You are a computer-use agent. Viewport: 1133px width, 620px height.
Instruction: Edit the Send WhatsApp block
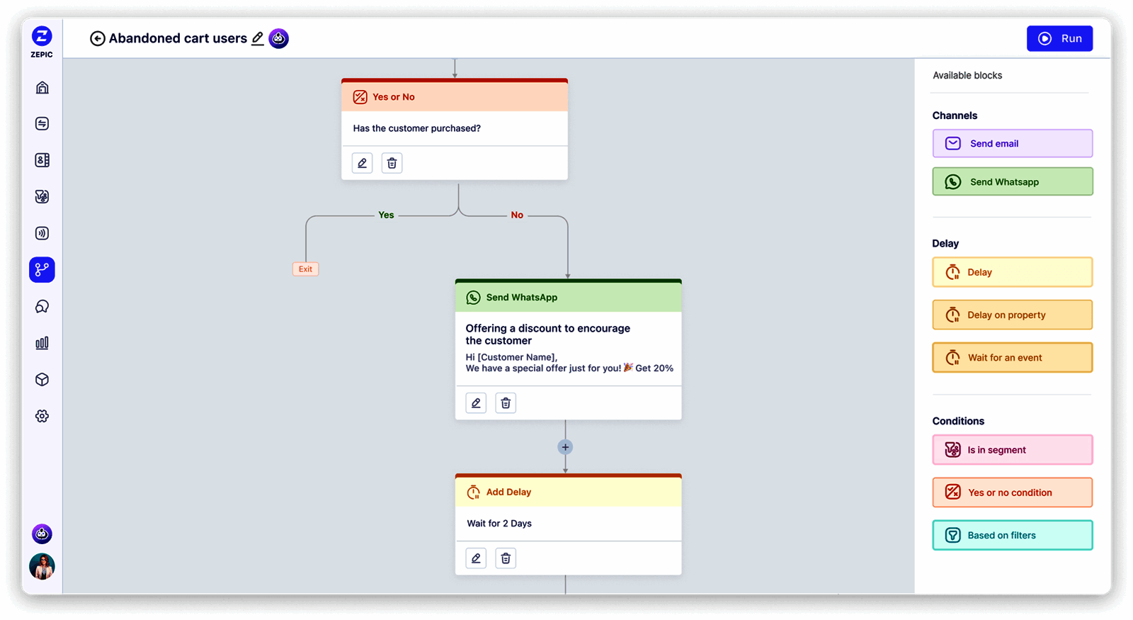tap(476, 403)
